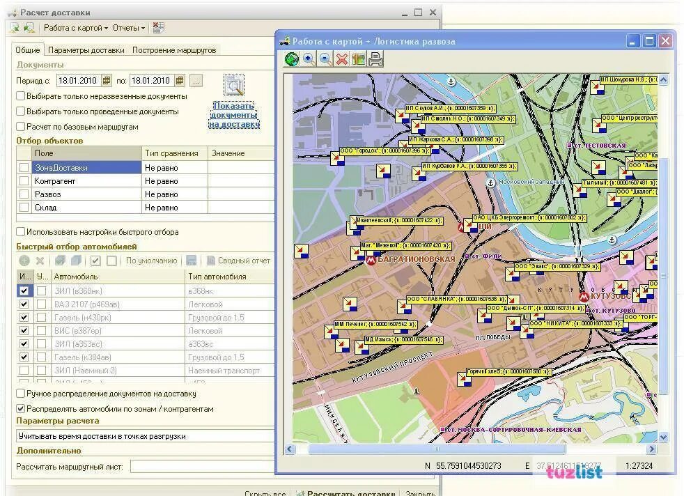Click the 'По умолчанию' button

click(151, 261)
